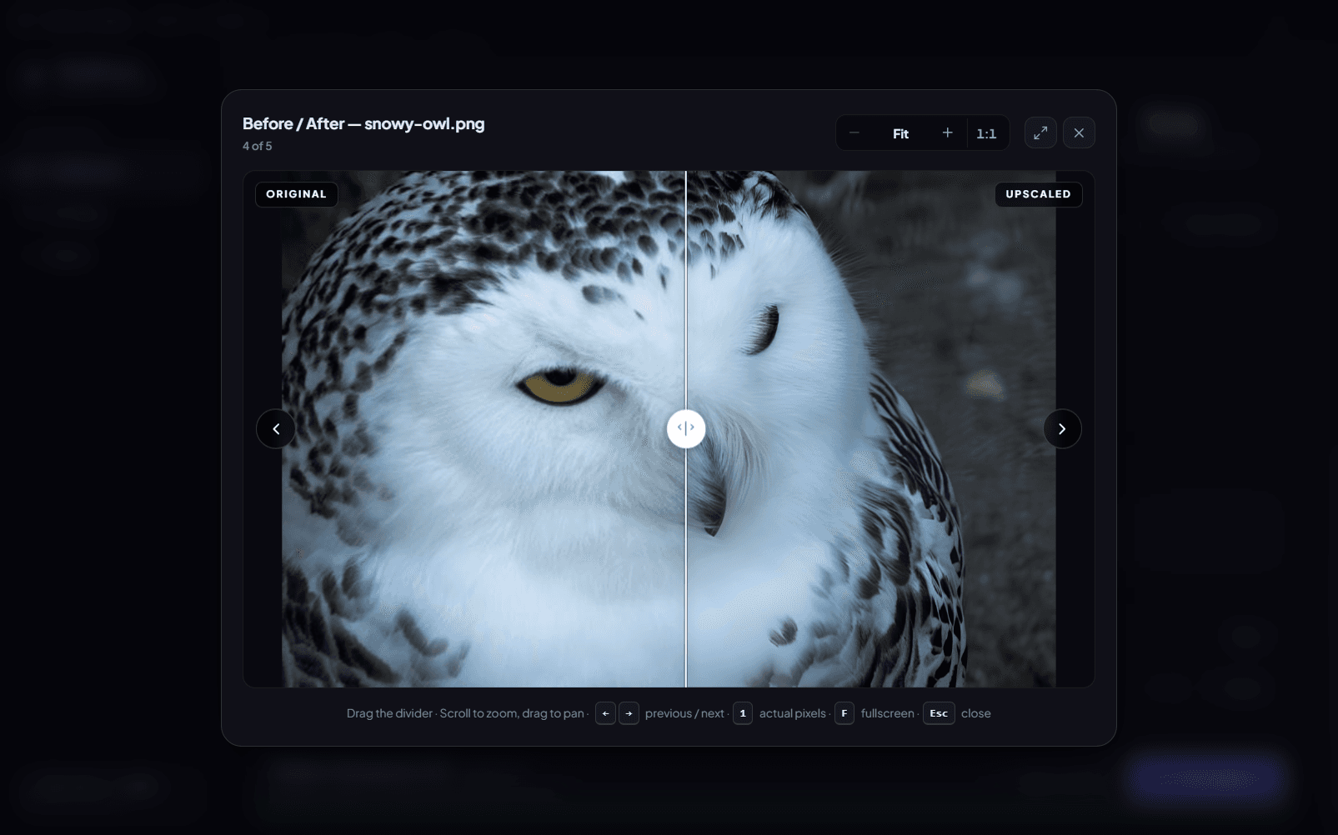Zoom in with the plus button
The image size is (1338, 835).
(x=947, y=133)
